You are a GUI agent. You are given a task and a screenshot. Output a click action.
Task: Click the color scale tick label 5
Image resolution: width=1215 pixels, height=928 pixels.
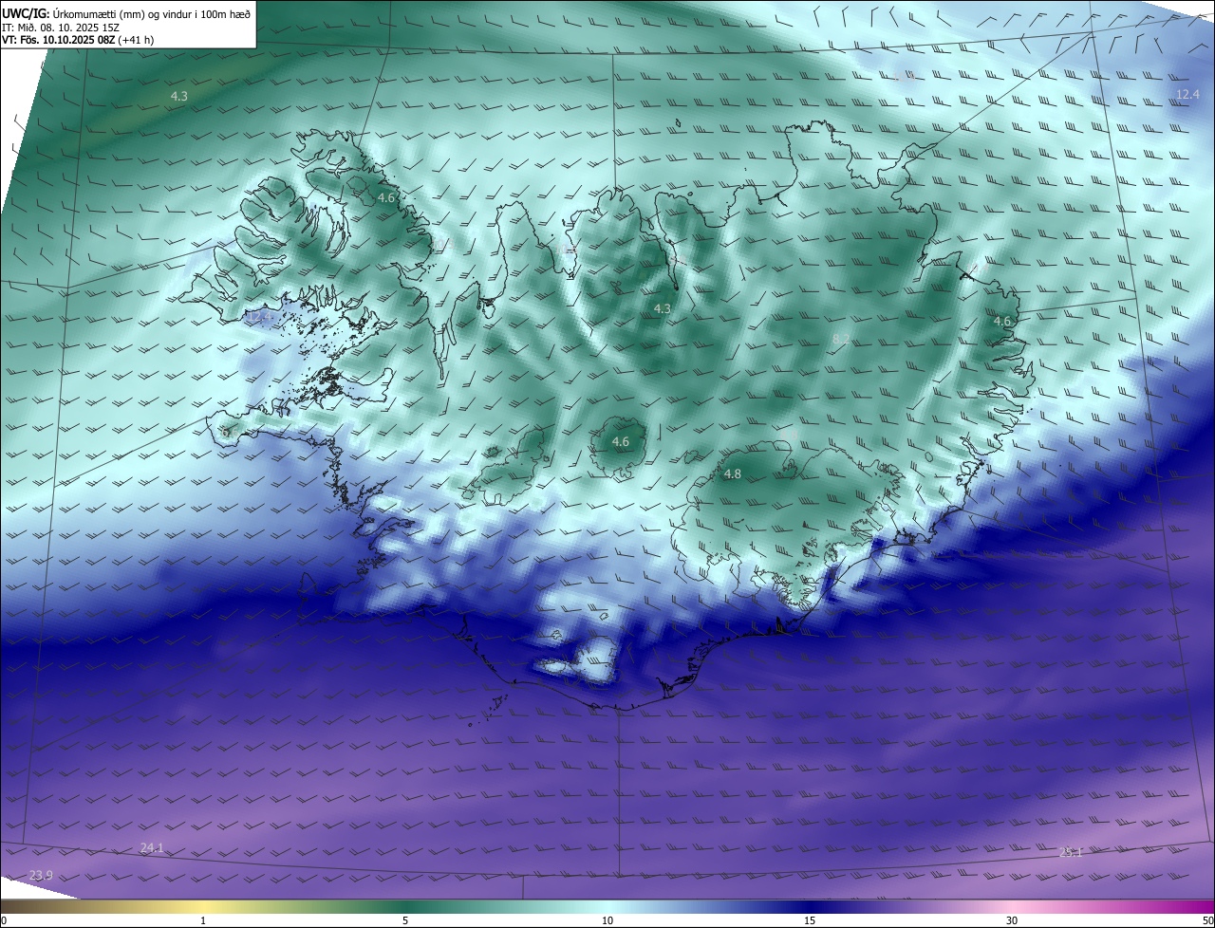(x=405, y=920)
